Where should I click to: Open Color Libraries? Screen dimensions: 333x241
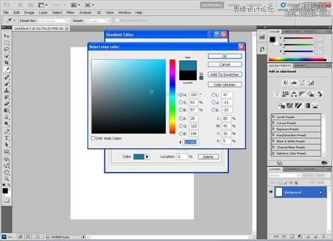(224, 85)
